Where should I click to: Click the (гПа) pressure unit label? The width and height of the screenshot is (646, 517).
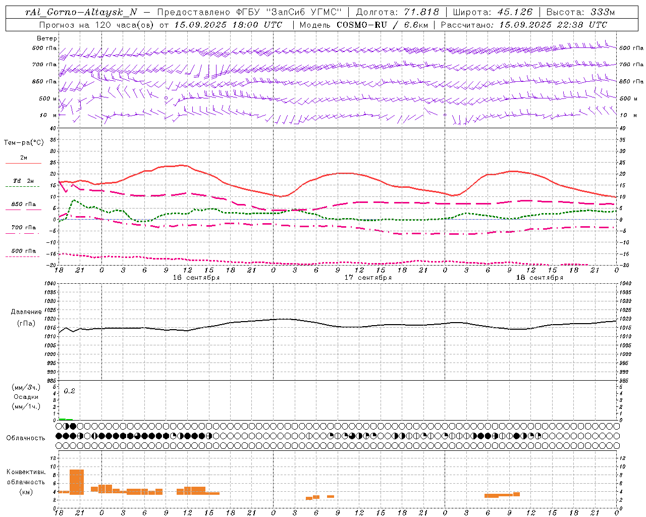coord(26,323)
